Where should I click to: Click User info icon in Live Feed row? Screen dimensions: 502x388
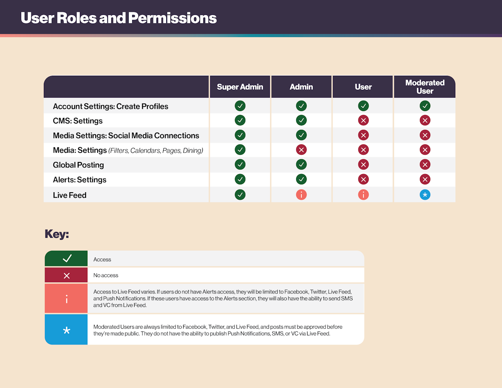(x=363, y=195)
